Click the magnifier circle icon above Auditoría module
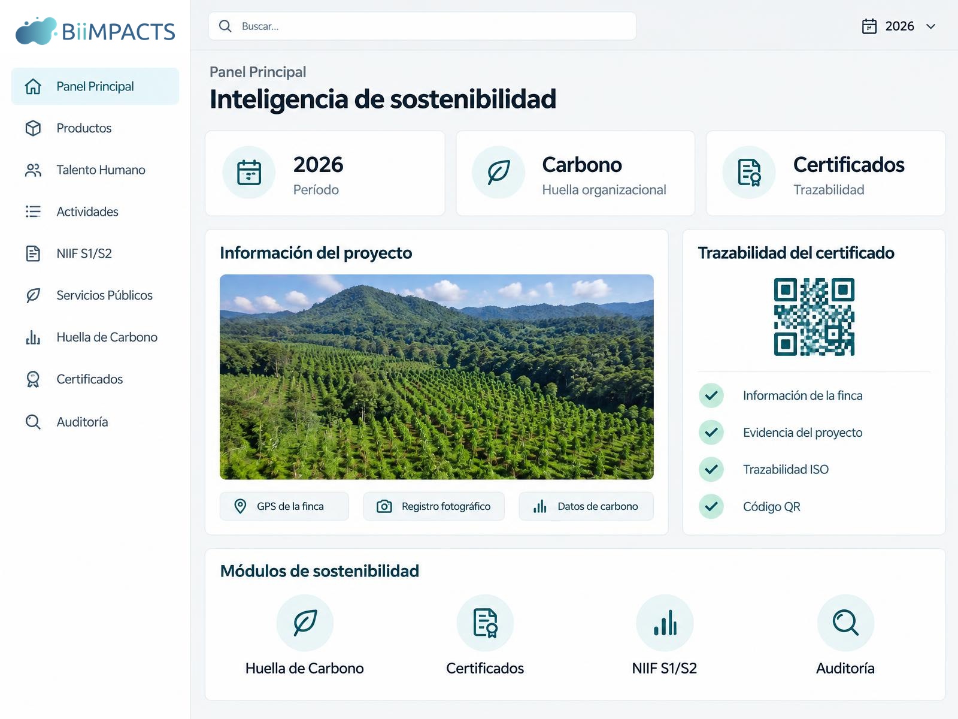 point(845,623)
